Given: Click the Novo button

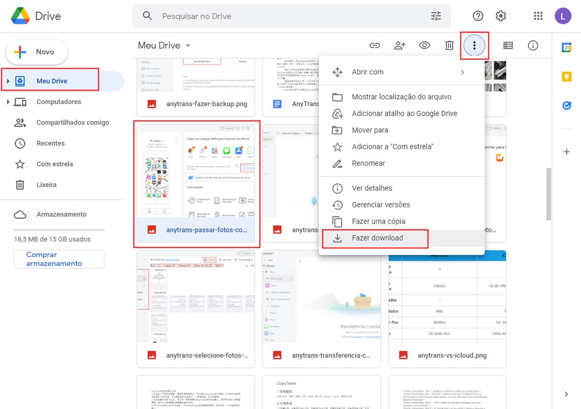Looking at the screenshot, I should [37, 52].
